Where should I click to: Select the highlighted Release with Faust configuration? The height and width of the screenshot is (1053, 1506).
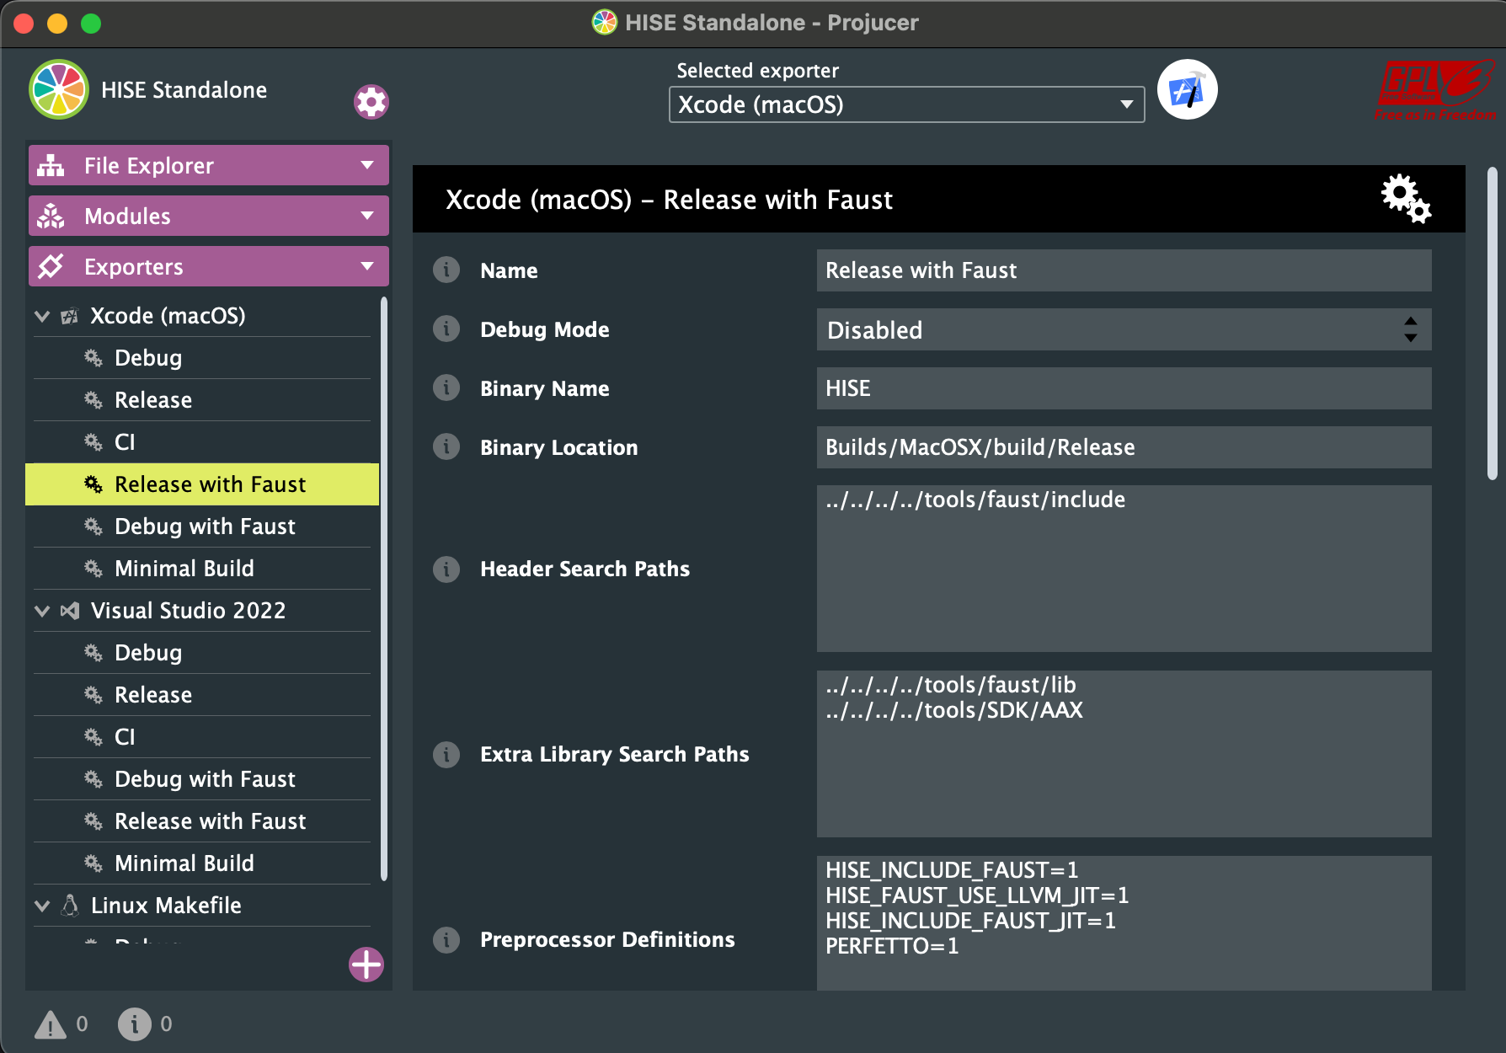pos(202,484)
